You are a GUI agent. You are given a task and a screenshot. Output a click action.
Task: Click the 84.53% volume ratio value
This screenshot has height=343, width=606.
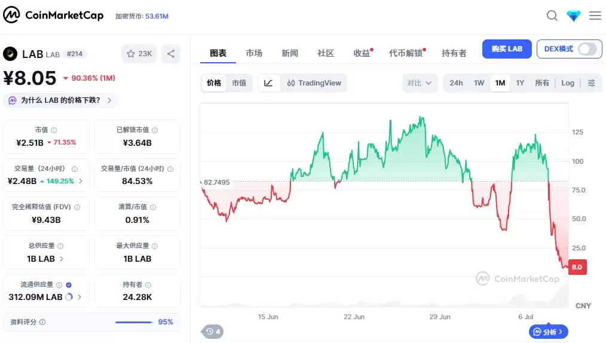(x=137, y=181)
